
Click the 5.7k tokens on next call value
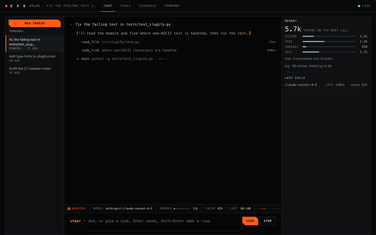pos(293,29)
